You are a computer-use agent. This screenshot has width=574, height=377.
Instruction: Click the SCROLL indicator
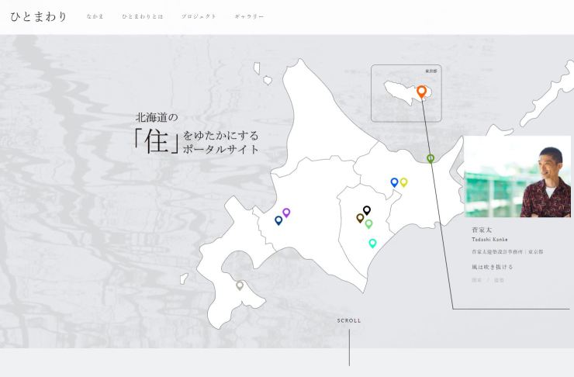point(348,320)
